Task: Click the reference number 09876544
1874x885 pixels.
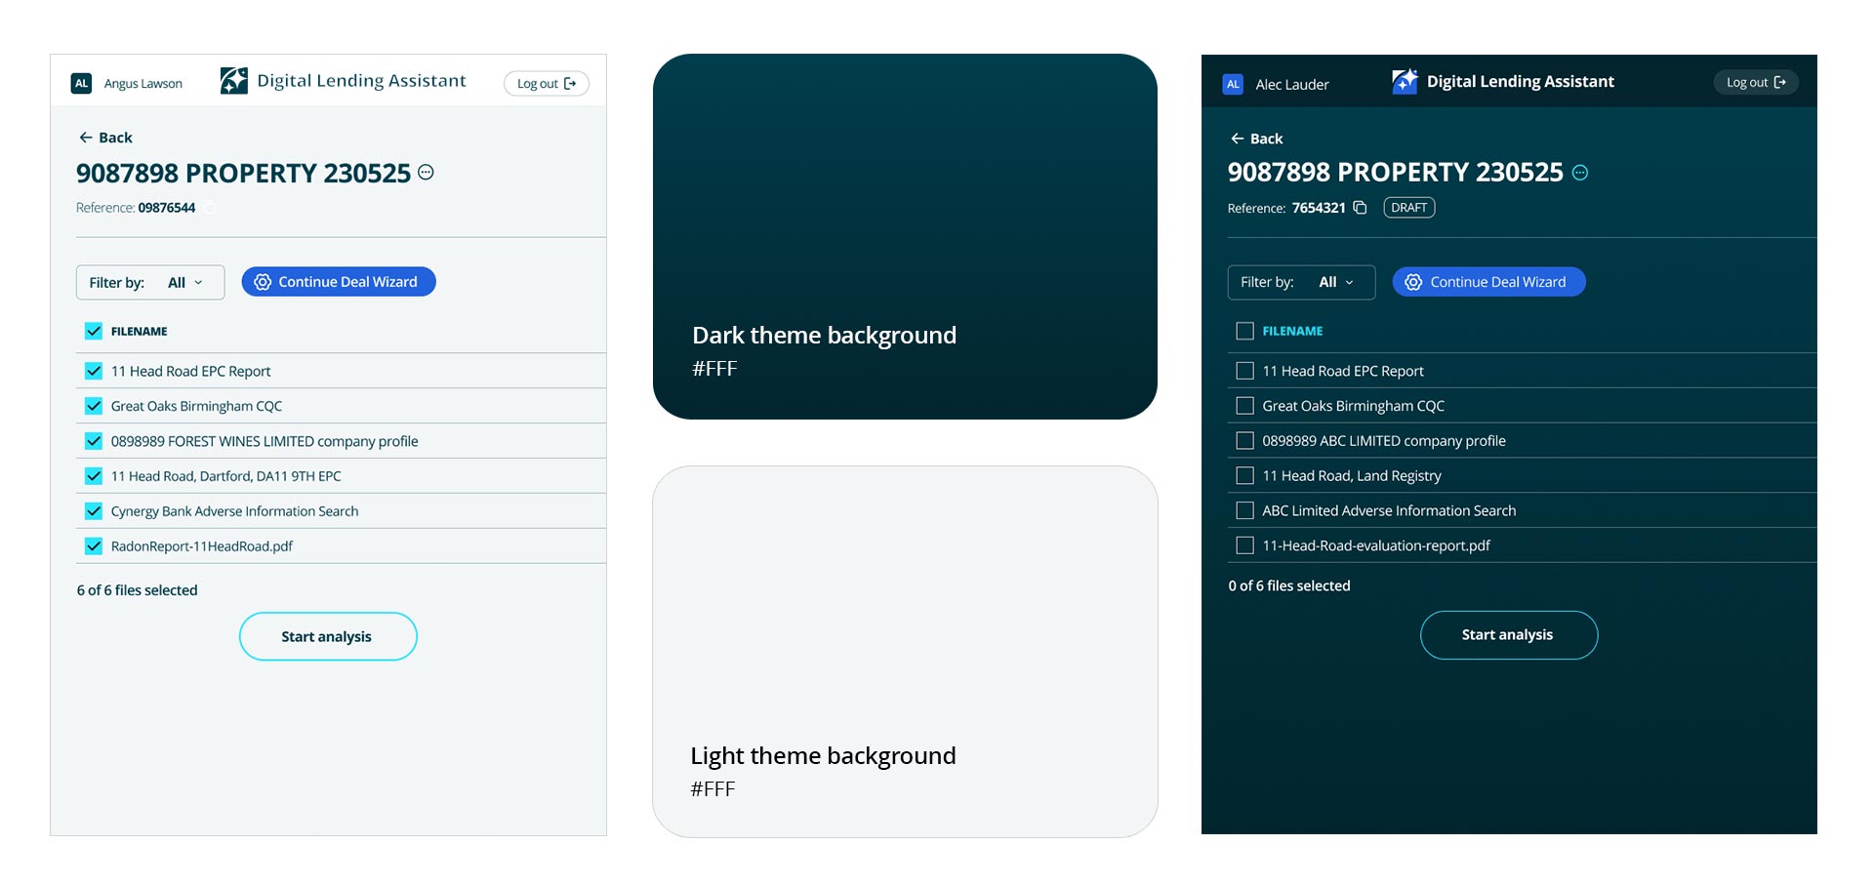Action: [x=167, y=208]
